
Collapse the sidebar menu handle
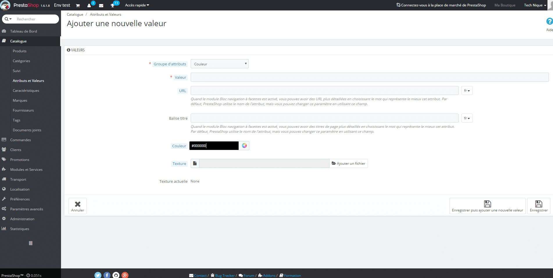click(x=31, y=243)
